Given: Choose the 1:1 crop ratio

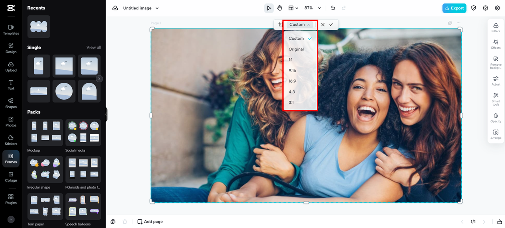Looking at the screenshot, I should point(291,60).
